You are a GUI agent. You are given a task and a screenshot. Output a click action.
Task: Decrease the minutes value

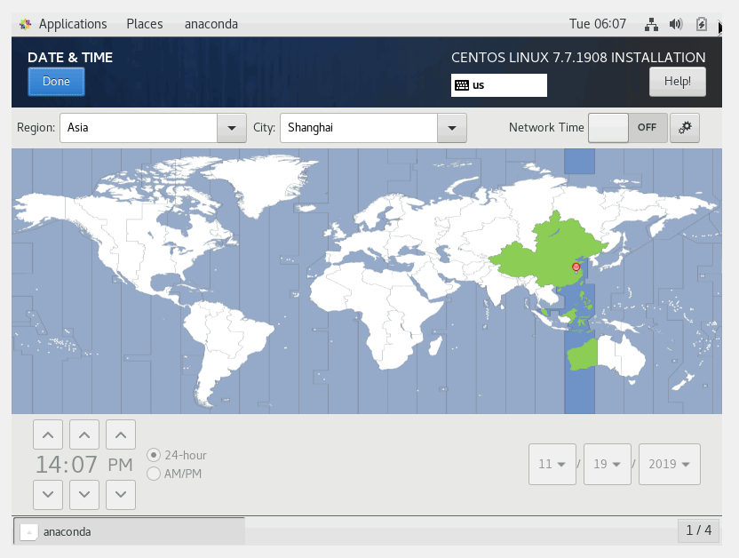(84, 495)
